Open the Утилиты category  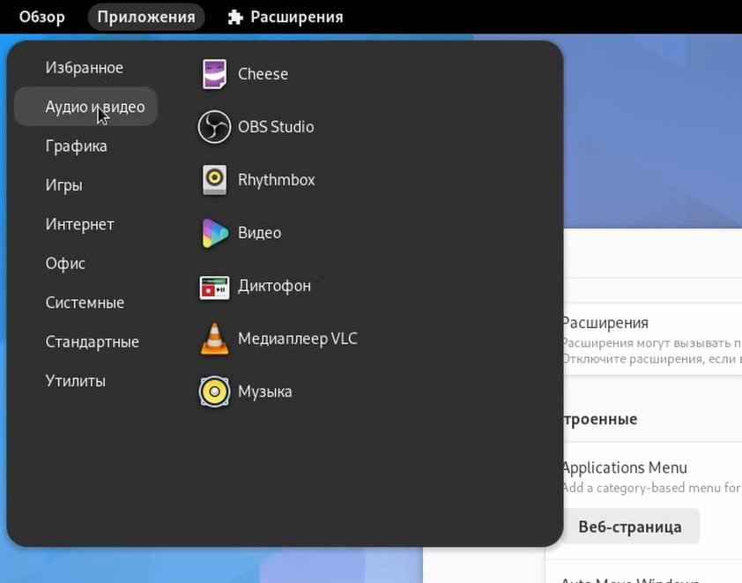point(85,381)
